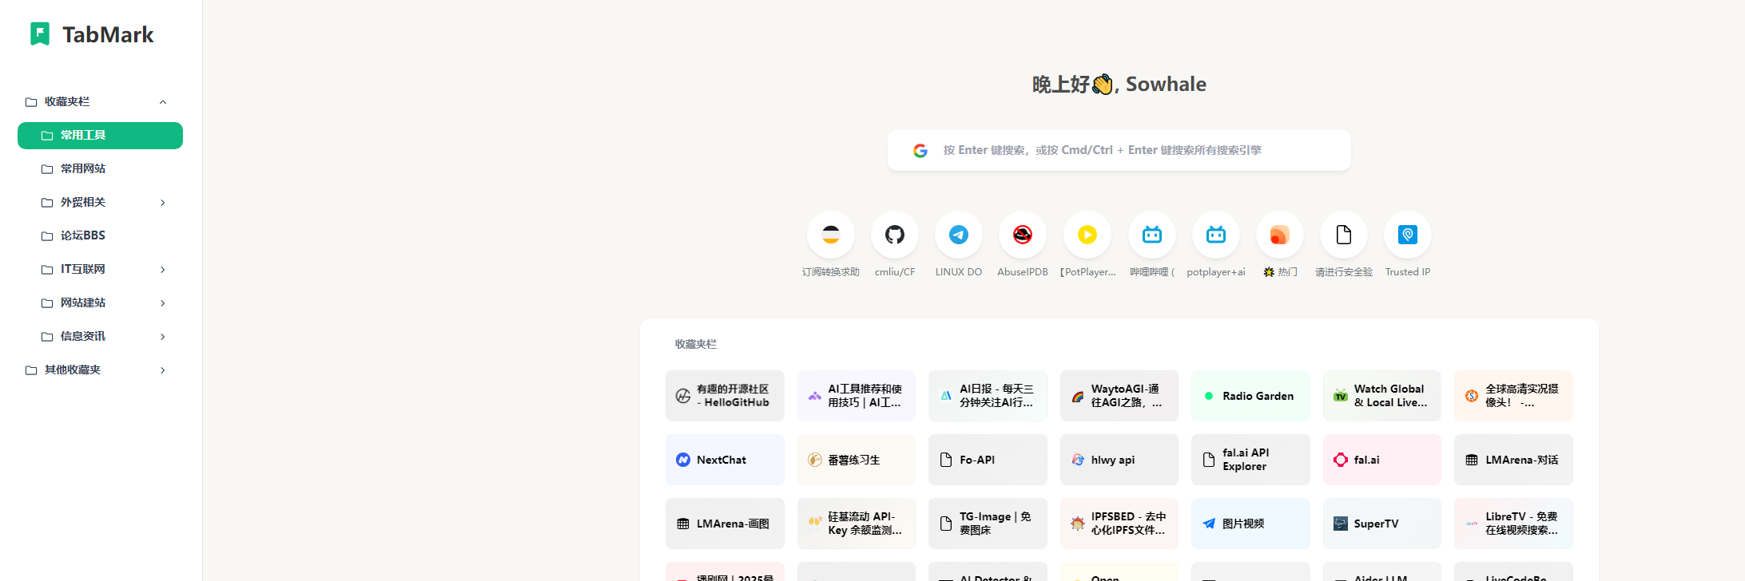This screenshot has width=1745, height=581.
Task: Open the PotPlayer yellow play shortcut
Action: 1087,235
